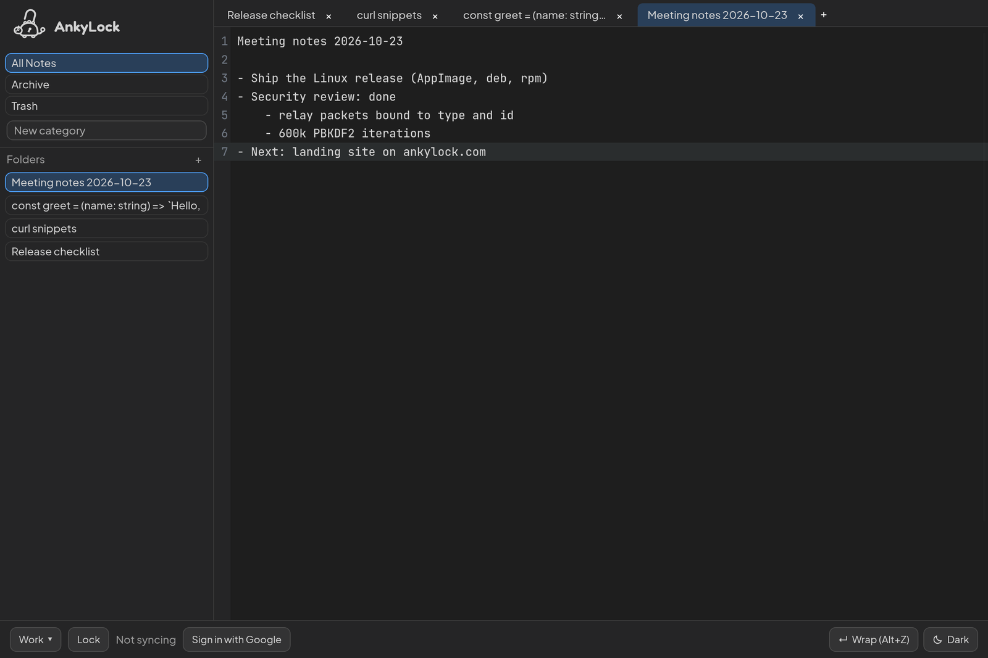Switch to the curl snippets tab
The width and height of the screenshot is (988, 658).
[x=389, y=15]
